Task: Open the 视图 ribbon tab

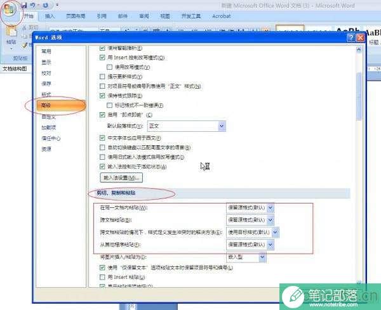Action: (x=165, y=16)
